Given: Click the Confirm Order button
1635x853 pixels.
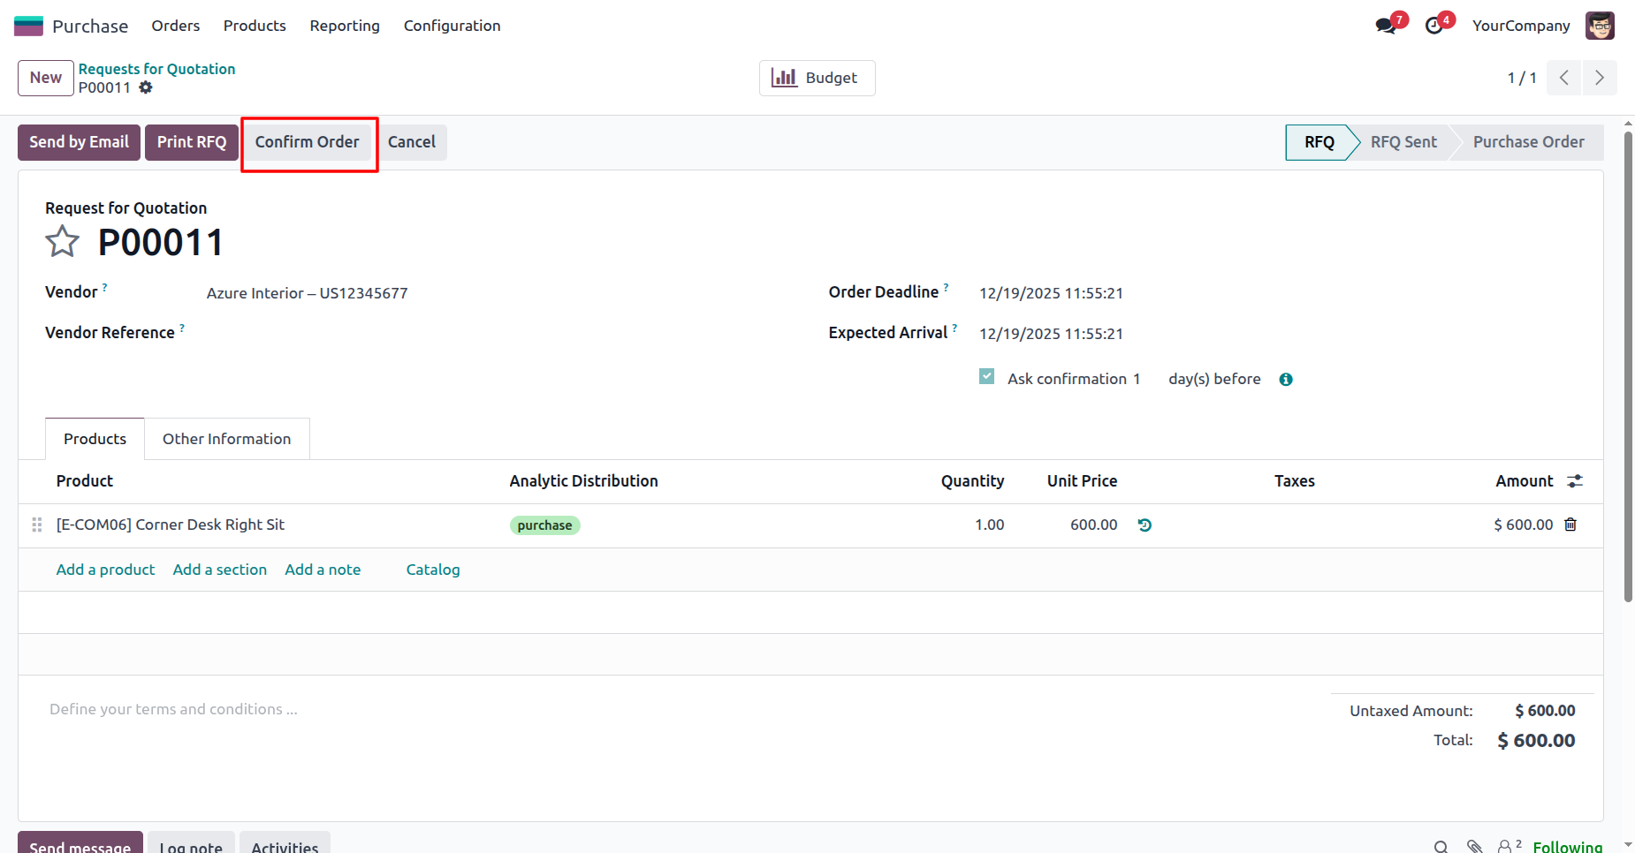Looking at the screenshot, I should (308, 142).
